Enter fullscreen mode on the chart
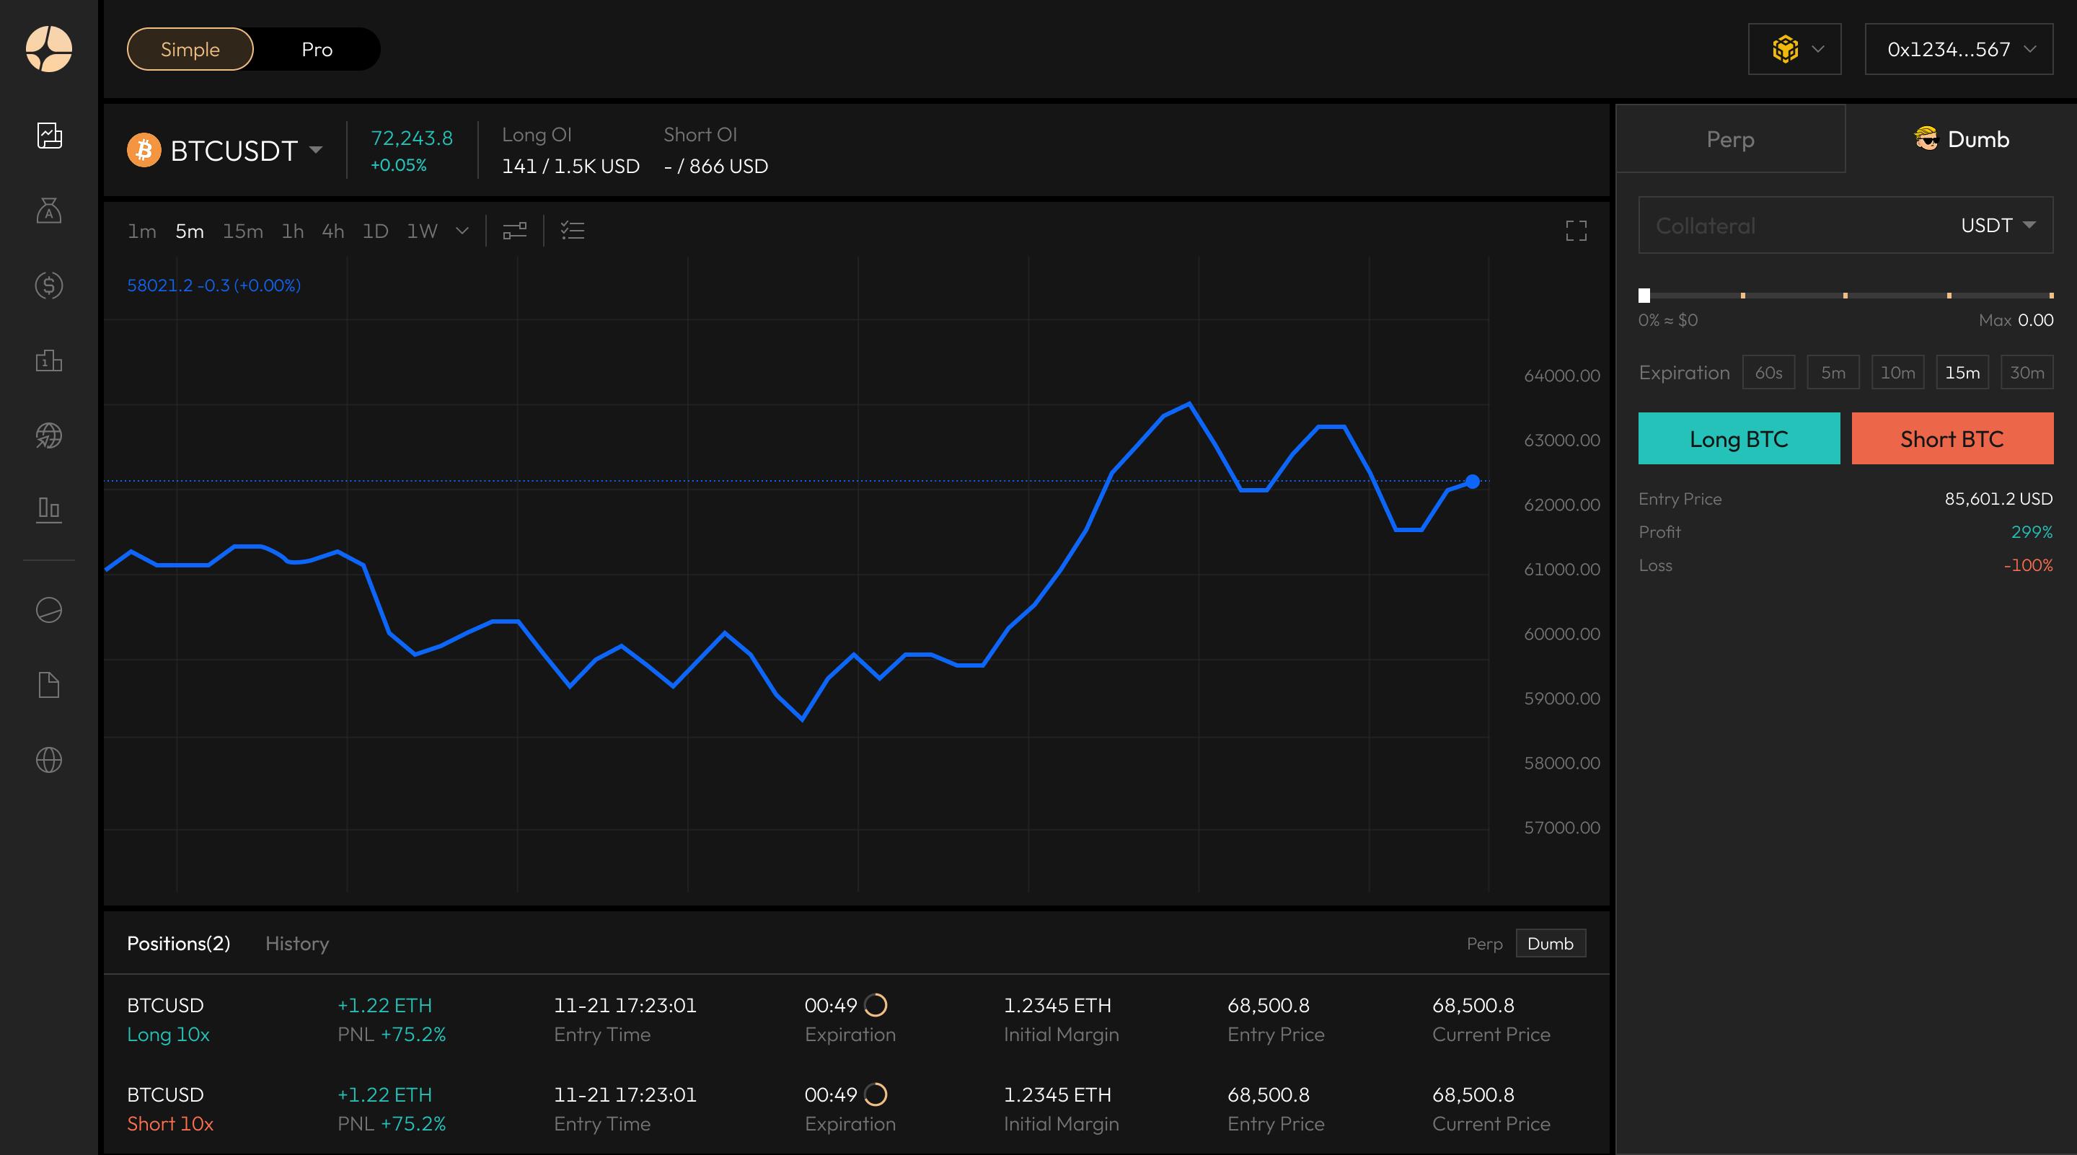 click(1577, 231)
